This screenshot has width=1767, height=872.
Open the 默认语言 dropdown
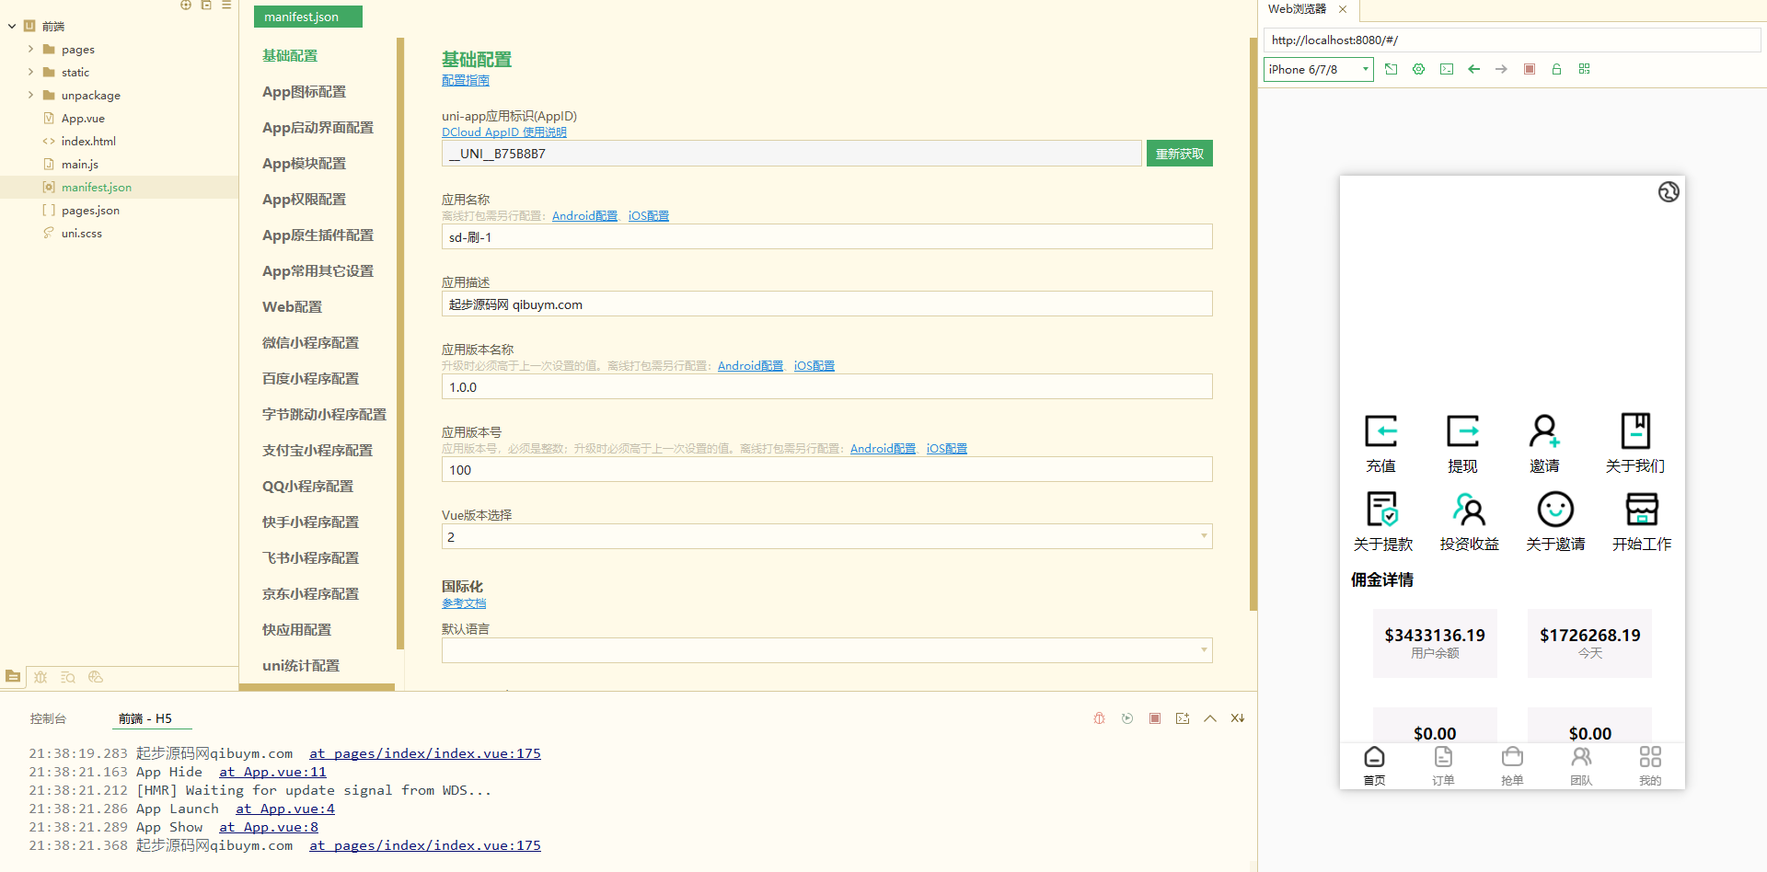826,650
